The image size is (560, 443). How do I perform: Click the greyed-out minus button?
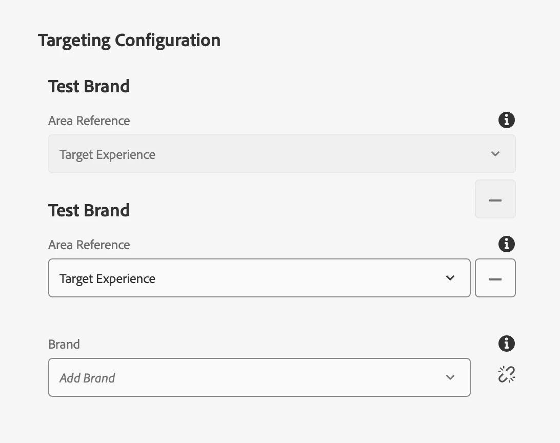[495, 199]
